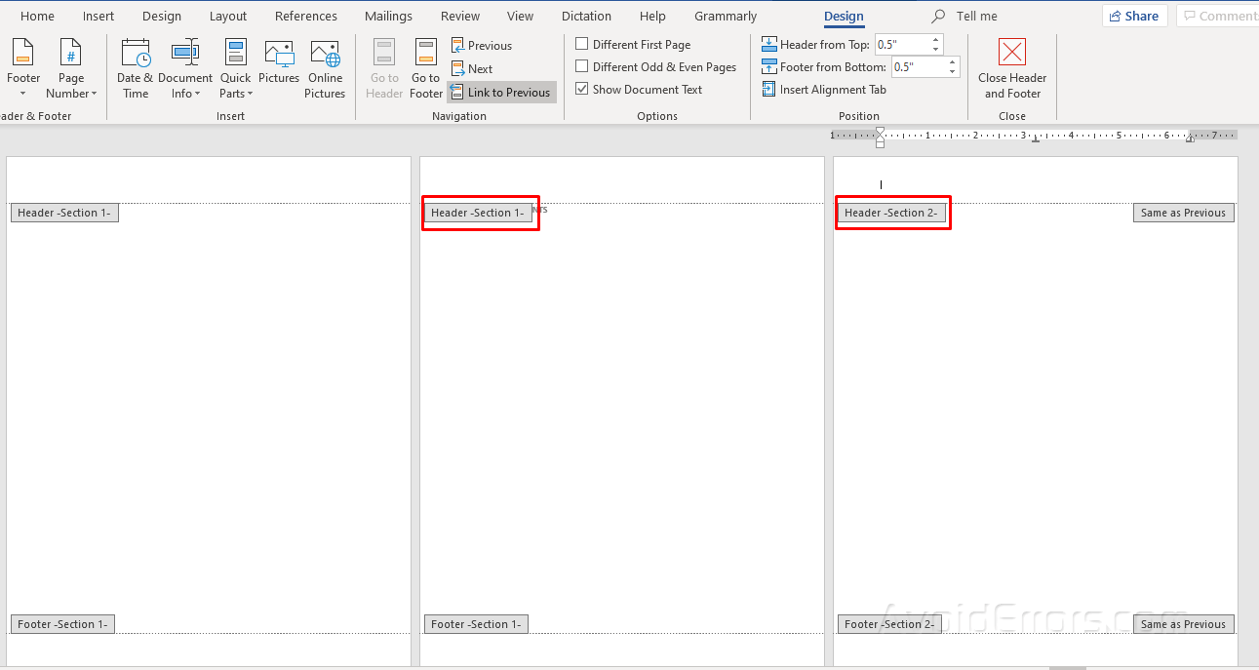
Task: Enable Different First Page
Action: click(581, 44)
